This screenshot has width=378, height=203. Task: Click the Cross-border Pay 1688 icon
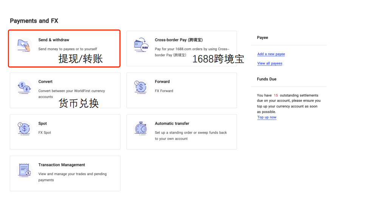tap(141, 45)
